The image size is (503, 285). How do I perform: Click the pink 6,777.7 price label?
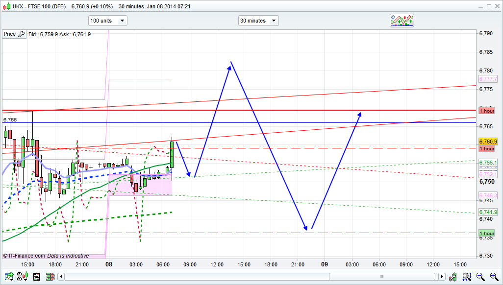coord(488,79)
